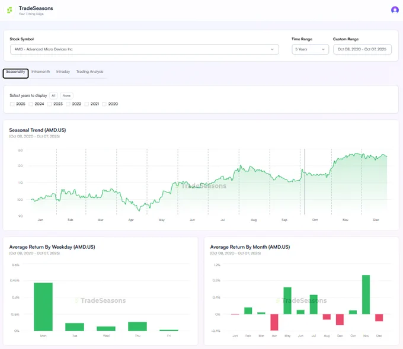Click the Seasonal Trend (AMD.US) title
Image resolution: width=403 pixels, height=349 pixels.
[x=37, y=130]
